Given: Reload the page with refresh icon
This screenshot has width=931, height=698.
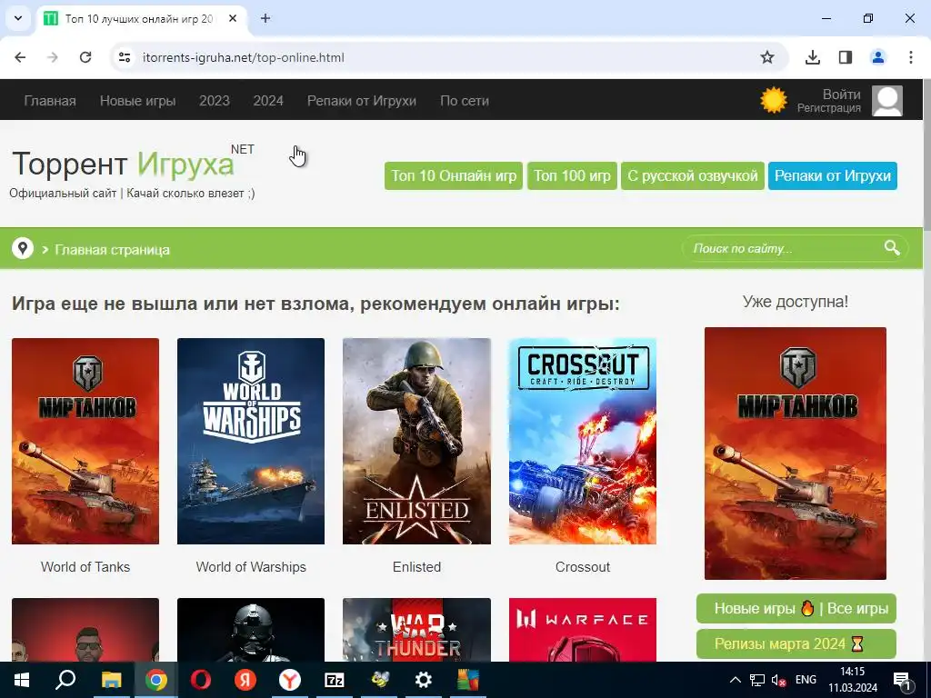Looking at the screenshot, I should (85, 57).
